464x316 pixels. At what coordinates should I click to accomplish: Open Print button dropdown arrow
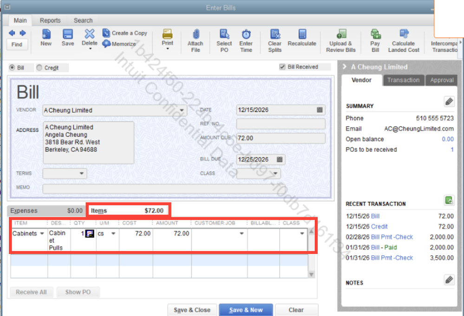168,49
